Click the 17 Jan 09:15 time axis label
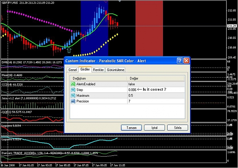The width and height of the screenshot is (238, 168). pyautogui.click(x=99, y=165)
